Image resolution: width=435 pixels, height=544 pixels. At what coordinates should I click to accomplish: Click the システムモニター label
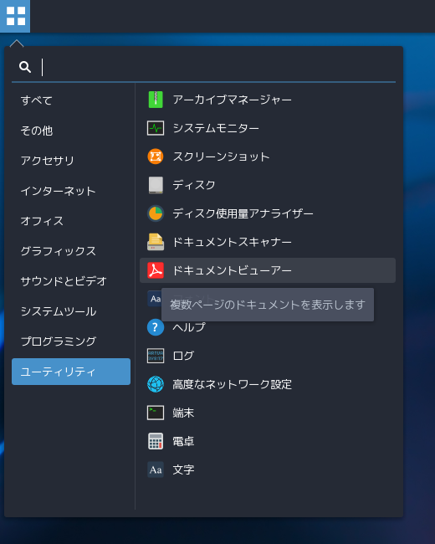(x=216, y=128)
